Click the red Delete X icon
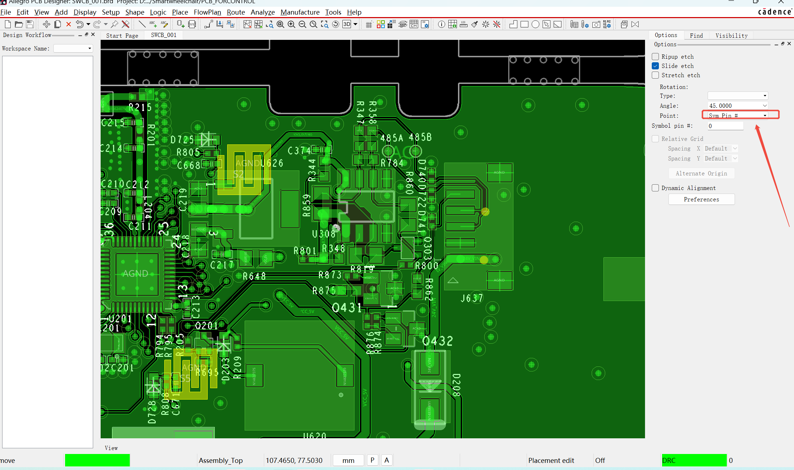This screenshot has width=794, height=470. pos(69,24)
